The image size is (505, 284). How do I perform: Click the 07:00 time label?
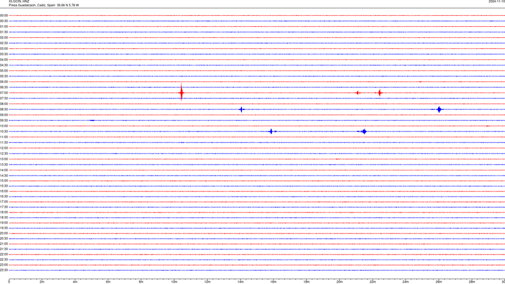[x=4, y=93]
